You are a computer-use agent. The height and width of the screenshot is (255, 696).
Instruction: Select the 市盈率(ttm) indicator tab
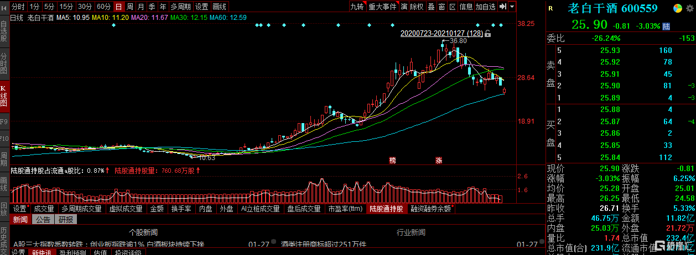pyautogui.click(x=345, y=209)
